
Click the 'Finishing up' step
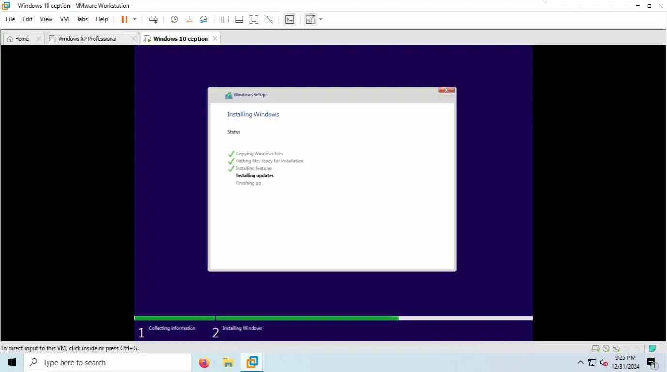click(248, 183)
